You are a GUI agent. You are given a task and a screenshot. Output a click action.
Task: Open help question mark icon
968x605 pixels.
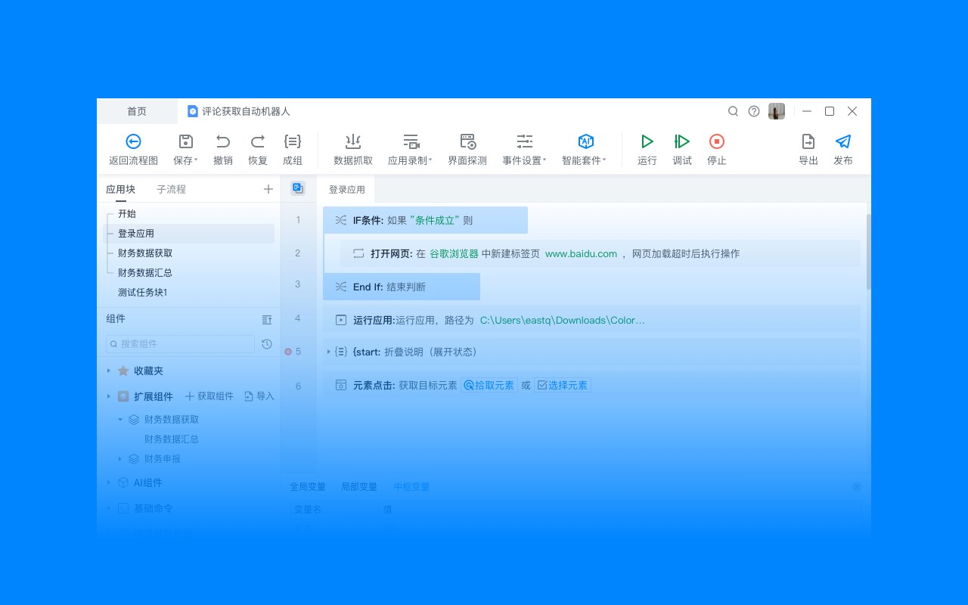point(754,111)
